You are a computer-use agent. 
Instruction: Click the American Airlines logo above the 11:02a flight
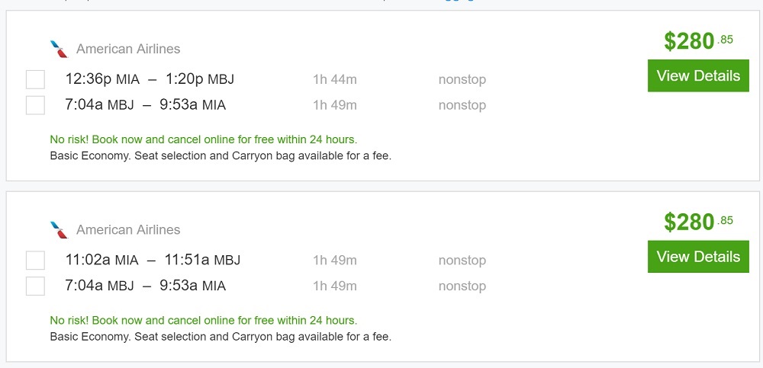(59, 229)
